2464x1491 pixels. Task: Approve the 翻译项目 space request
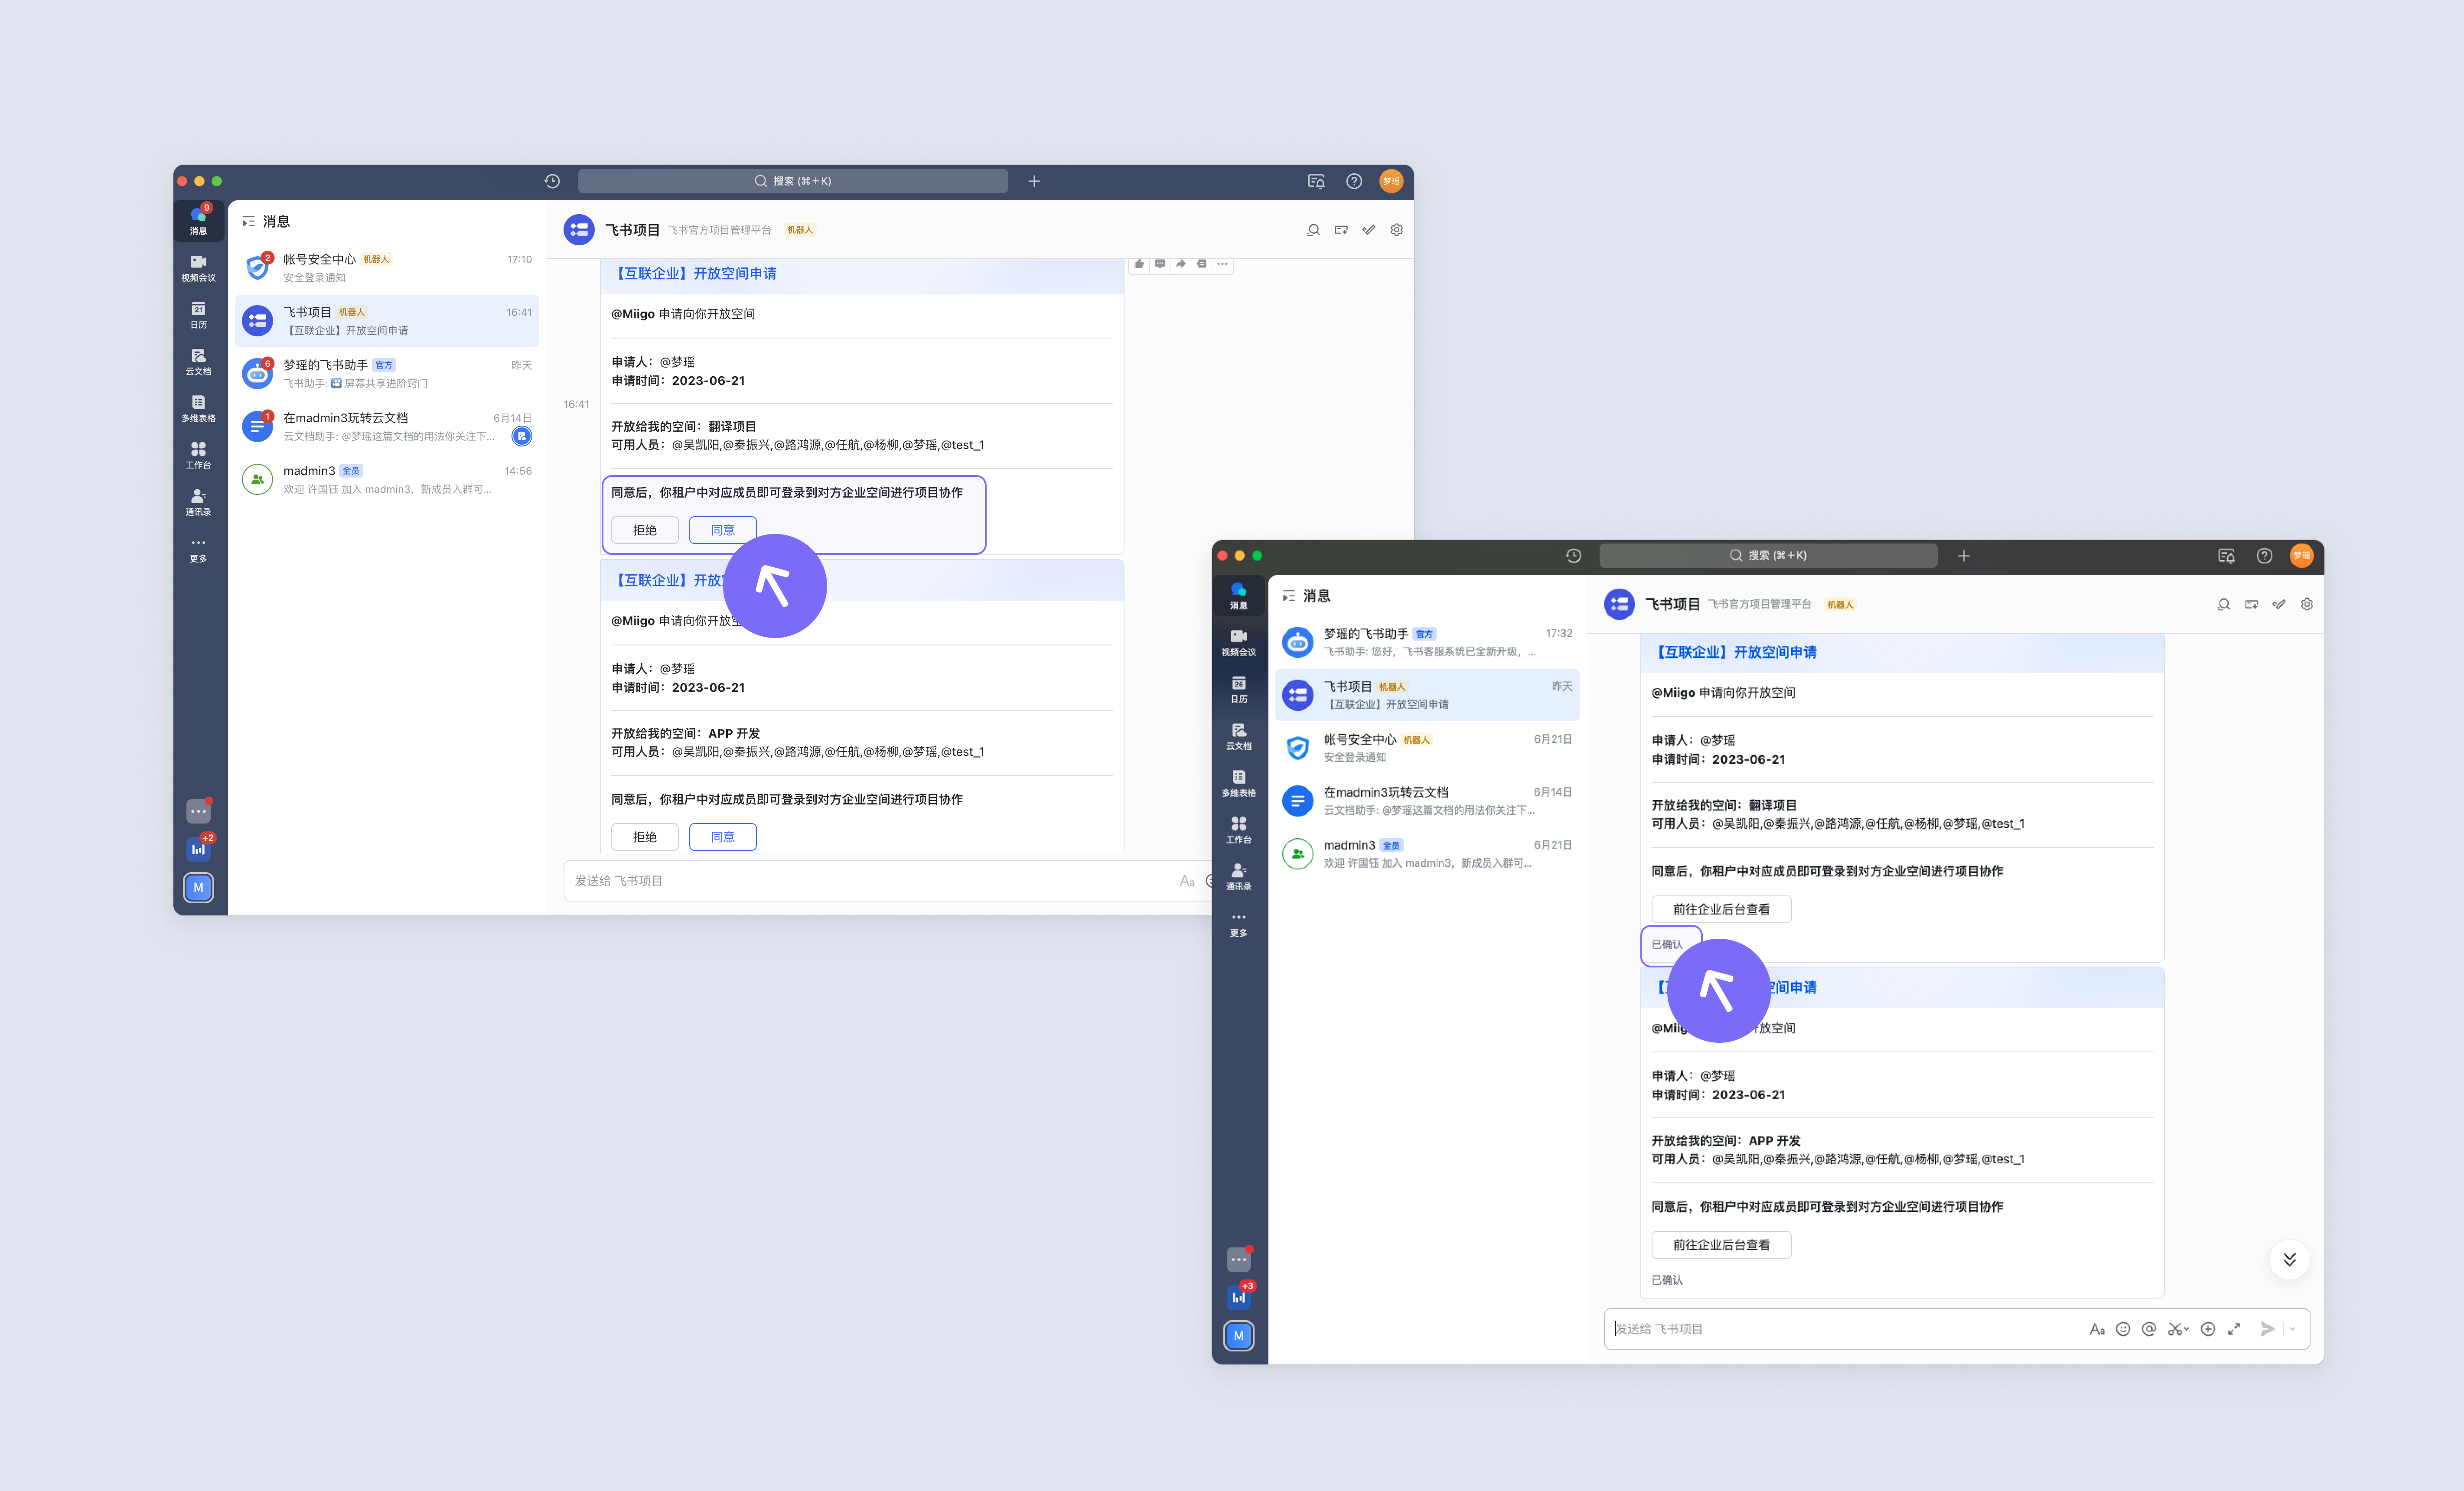coord(723,530)
